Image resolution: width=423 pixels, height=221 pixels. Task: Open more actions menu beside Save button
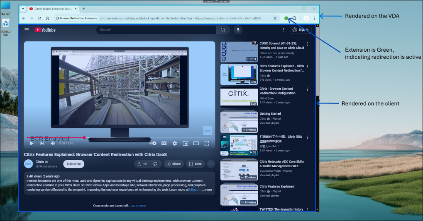point(210,164)
